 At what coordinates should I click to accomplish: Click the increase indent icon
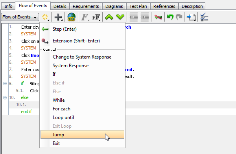click(x=145, y=17)
